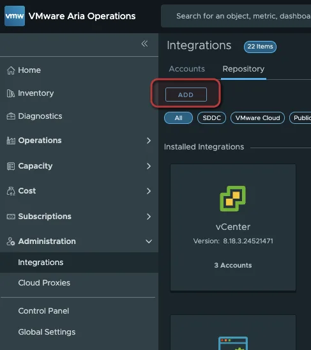Collapse the sidebar with double-chevron icon
311x350 pixels.
[x=144, y=43]
